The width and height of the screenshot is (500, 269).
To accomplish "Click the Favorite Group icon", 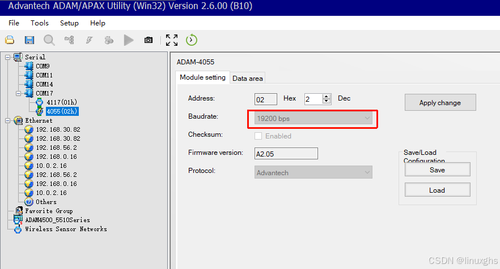I will pyautogui.click(x=19, y=211).
